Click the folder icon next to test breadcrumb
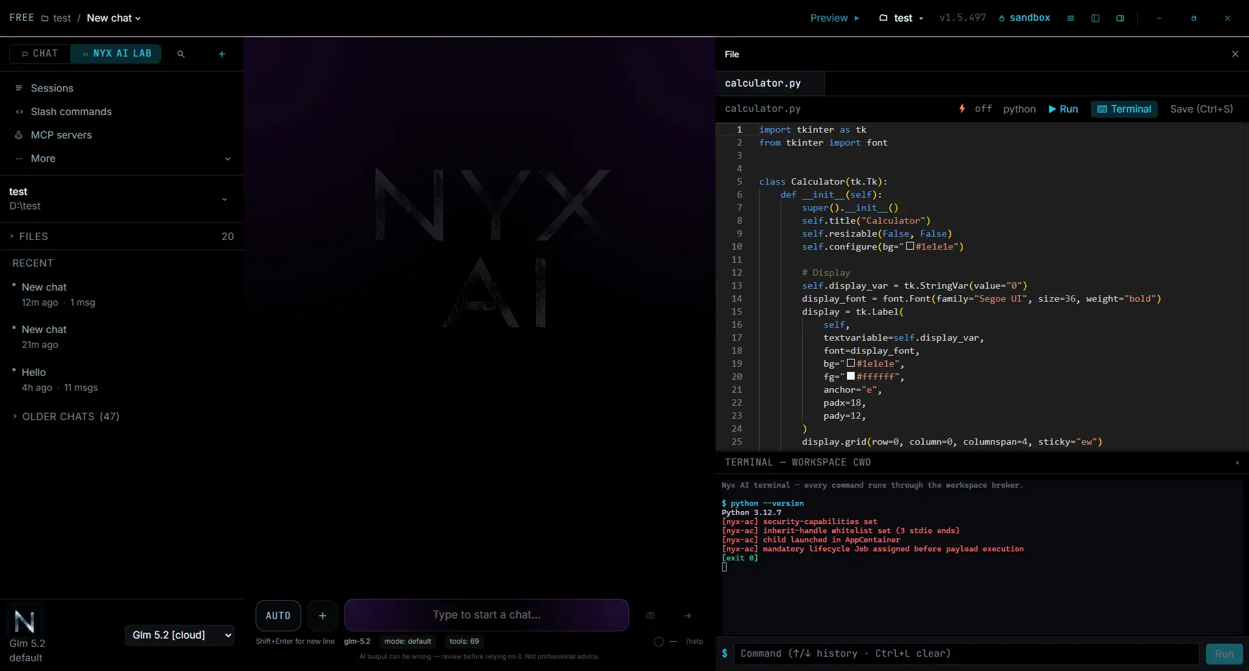Viewport: 1249px width, 671px height. click(45, 18)
